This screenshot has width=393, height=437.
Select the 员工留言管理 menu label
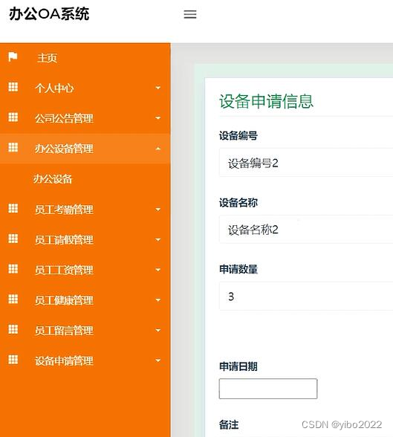64,331
